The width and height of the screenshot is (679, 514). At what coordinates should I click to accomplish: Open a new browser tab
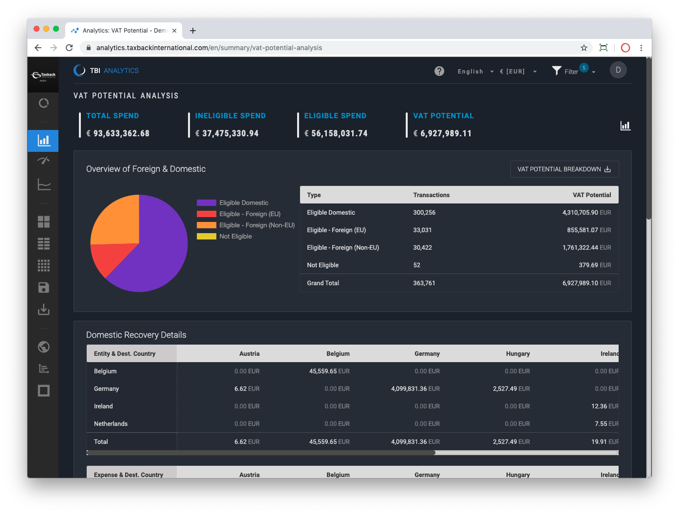point(193,31)
